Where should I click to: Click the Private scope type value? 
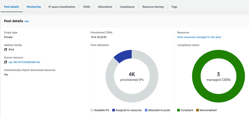pyautogui.click(x=8, y=37)
